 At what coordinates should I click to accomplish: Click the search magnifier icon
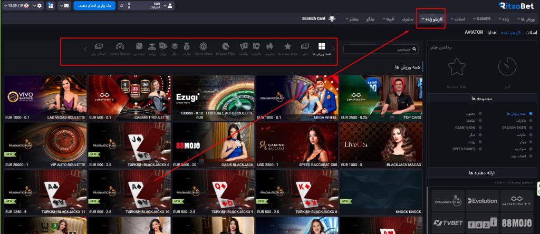click(x=414, y=50)
